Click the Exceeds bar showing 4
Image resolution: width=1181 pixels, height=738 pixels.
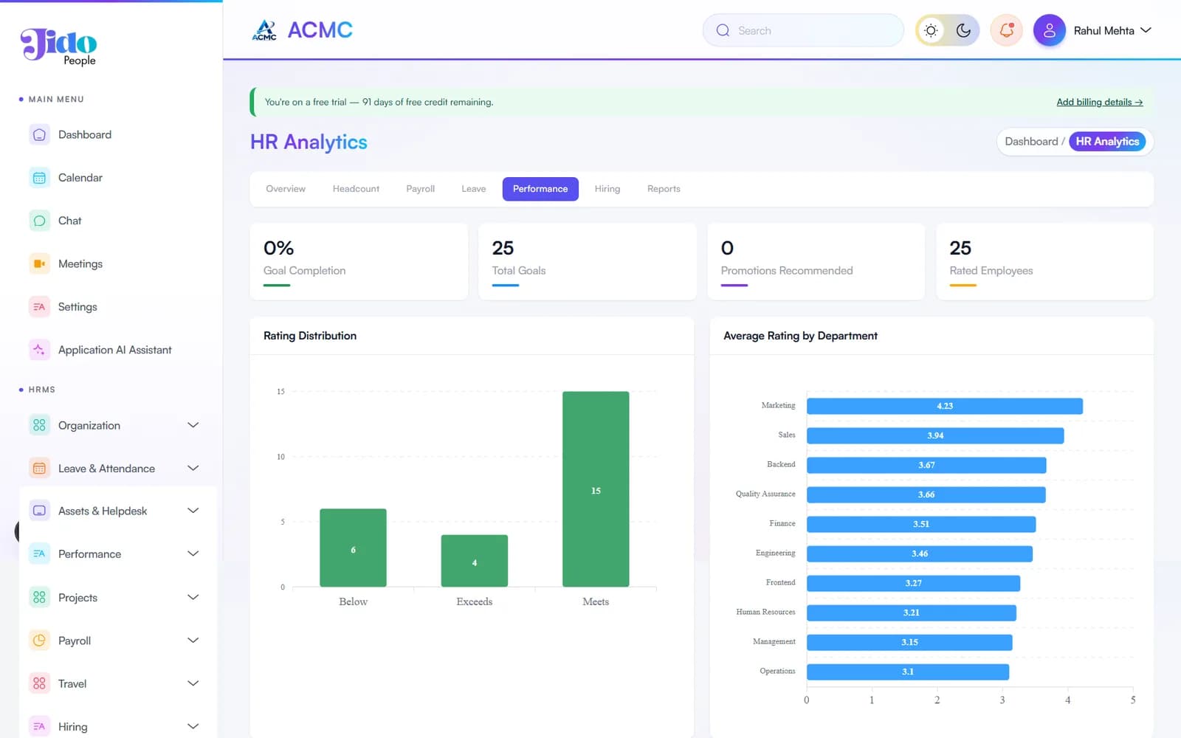[x=475, y=561]
